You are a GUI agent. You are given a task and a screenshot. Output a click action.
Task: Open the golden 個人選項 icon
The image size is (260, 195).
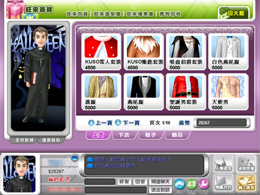(x=246, y=183)
